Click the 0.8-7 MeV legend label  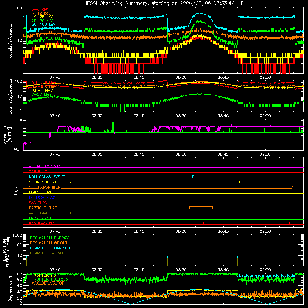coord(42,90)
